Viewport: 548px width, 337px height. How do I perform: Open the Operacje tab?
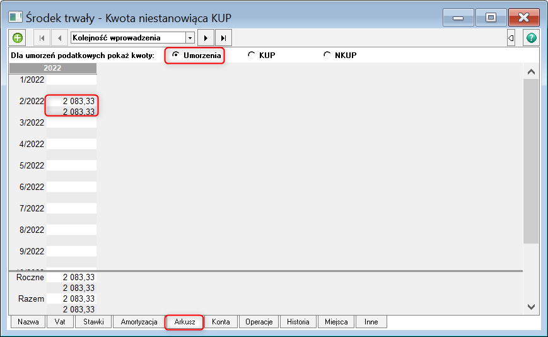259,322
